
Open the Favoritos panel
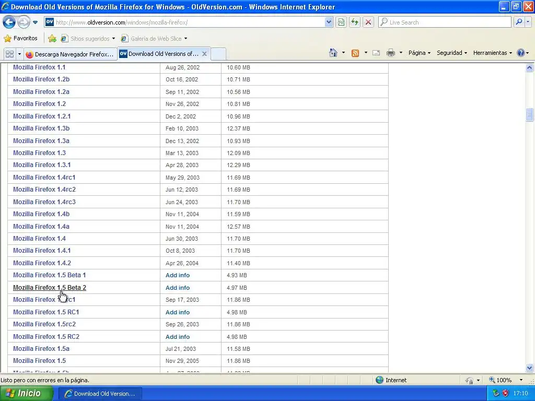point(20,38)
